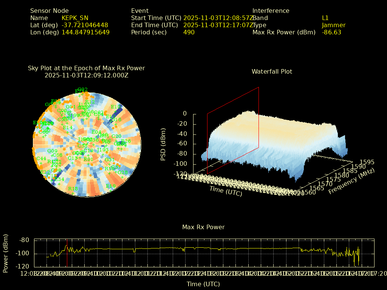Click the Start Time UTC value
This screenshot has width=387, height=290.
[217, 18]
